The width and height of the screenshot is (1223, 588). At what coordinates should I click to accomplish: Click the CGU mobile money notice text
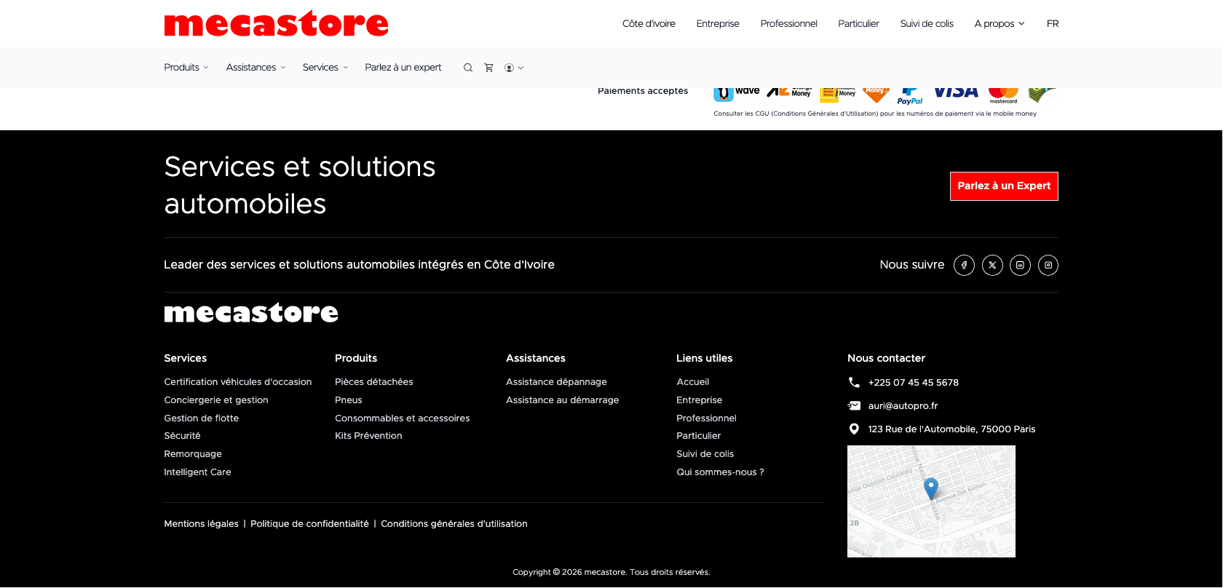coord(875,114)
